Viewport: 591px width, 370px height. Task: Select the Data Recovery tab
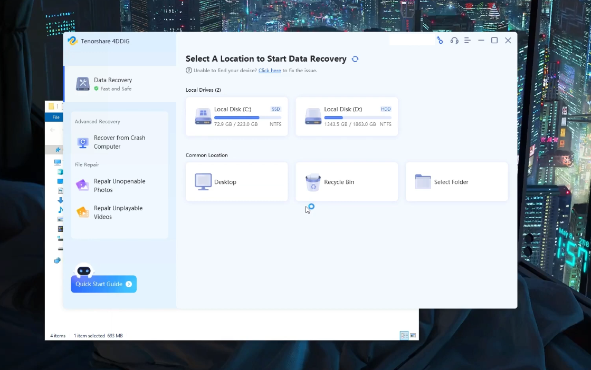click(x=120, y=84)
